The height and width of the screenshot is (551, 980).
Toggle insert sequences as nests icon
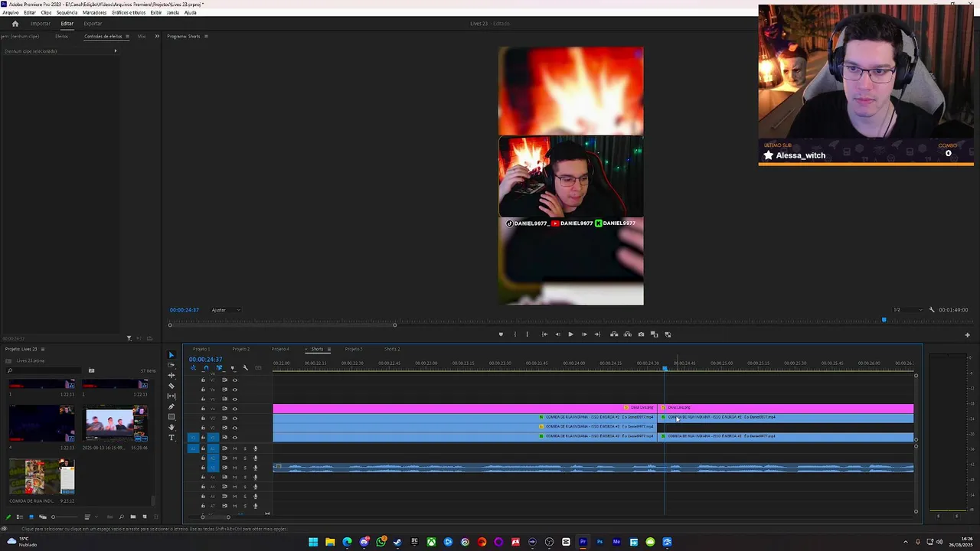(x=193, y=368)
